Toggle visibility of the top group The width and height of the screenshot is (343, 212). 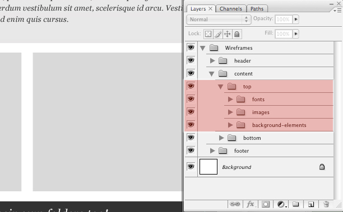point(191,86)
